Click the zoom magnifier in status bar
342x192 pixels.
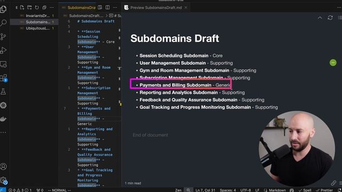click(x=188, y=190)
